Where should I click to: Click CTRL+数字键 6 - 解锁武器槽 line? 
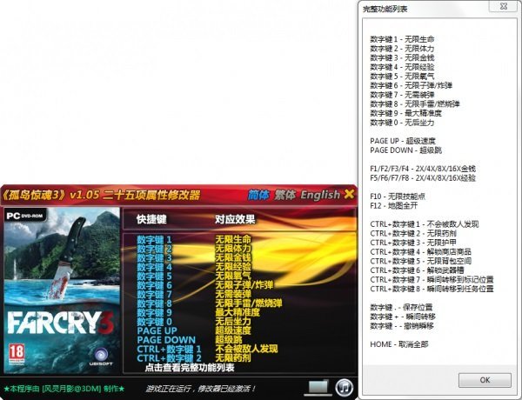tap(417, 270)
